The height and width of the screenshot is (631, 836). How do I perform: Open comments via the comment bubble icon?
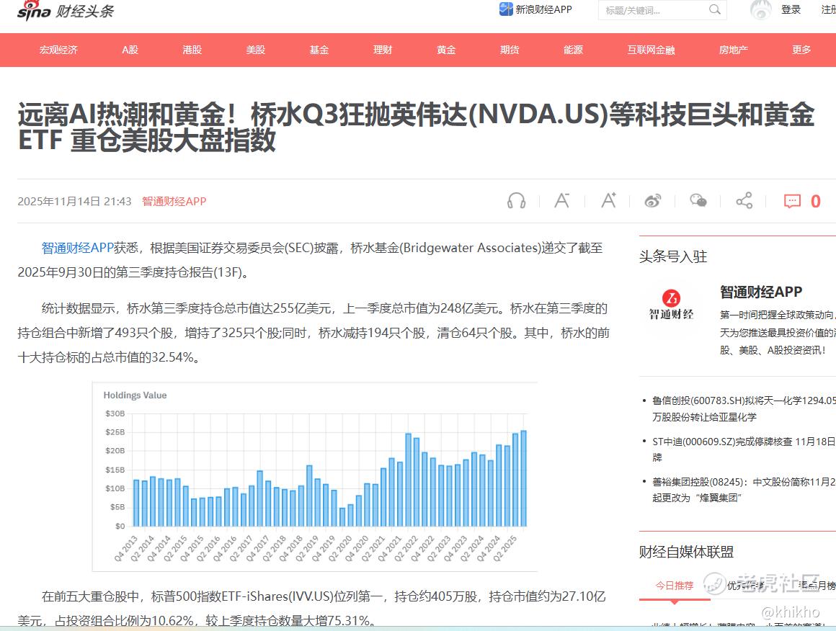click(x=792, y=202)
